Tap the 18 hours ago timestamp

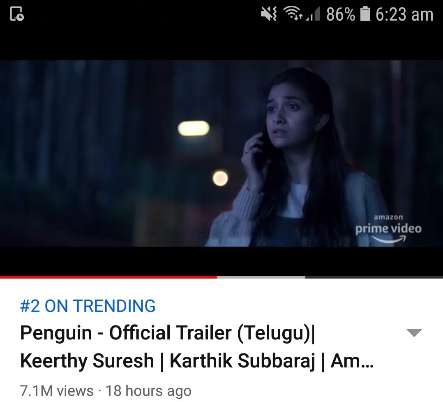tap(149, 391)
